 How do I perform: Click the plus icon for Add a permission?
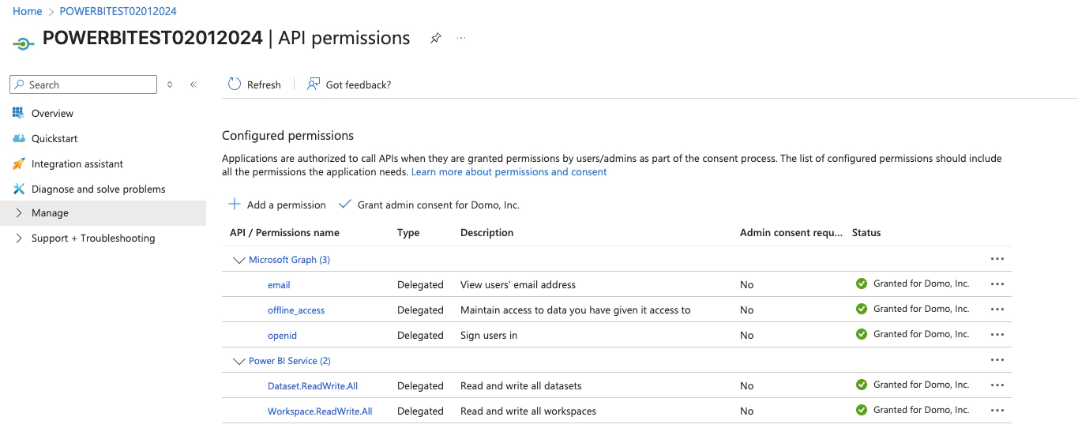235,204
